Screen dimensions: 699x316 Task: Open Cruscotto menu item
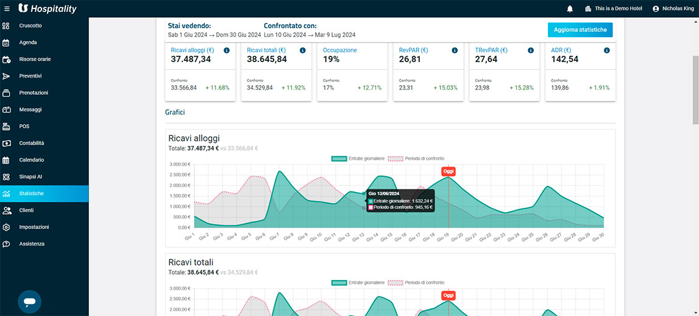point(44,26)
